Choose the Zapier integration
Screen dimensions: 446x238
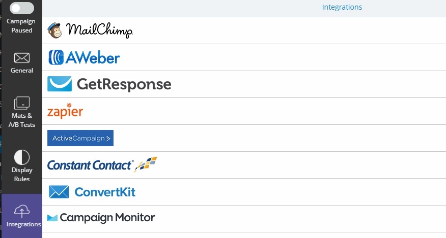[65, 111]
